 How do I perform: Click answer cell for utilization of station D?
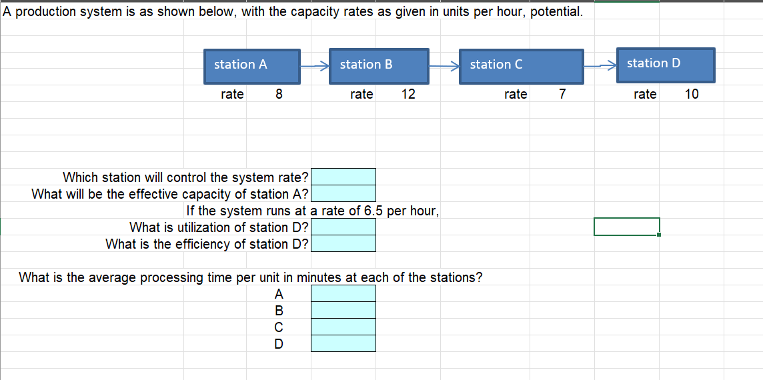[343, 227]
